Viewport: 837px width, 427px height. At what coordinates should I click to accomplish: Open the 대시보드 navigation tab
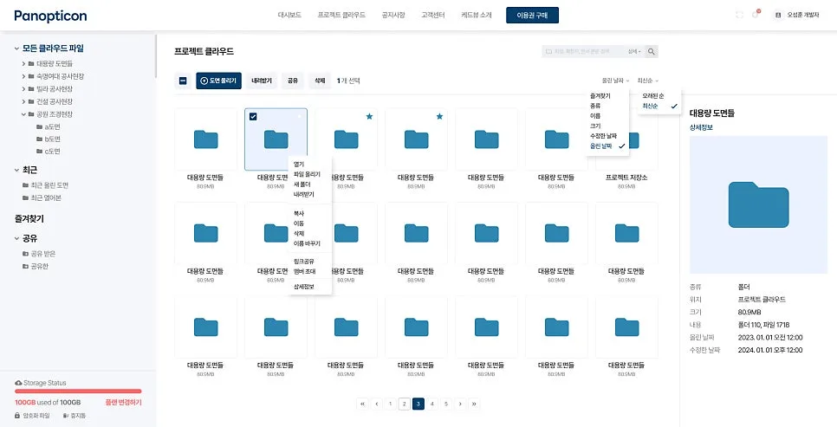pyautogui.click(x=289, y=15)
